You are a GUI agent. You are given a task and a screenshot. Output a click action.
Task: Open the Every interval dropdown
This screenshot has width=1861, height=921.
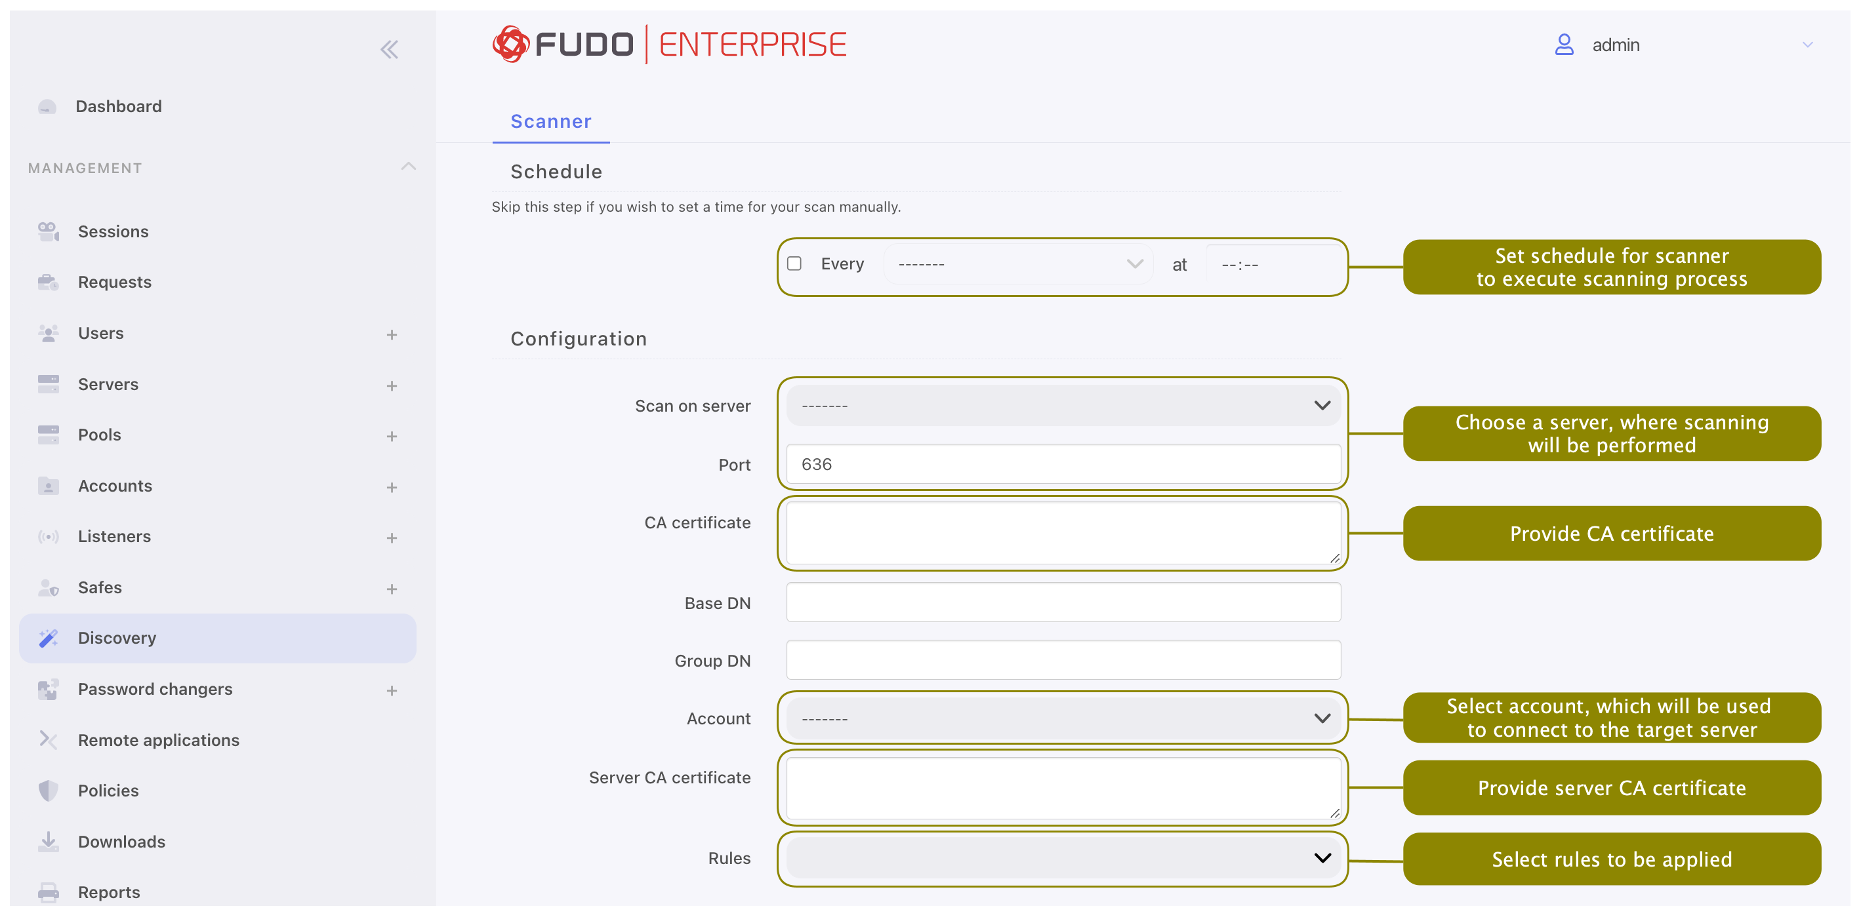[1019, 264]
